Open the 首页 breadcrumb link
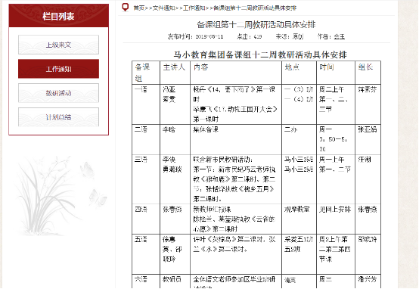The width and height of the screenshot is (419, 289). (x=139, y=8)
